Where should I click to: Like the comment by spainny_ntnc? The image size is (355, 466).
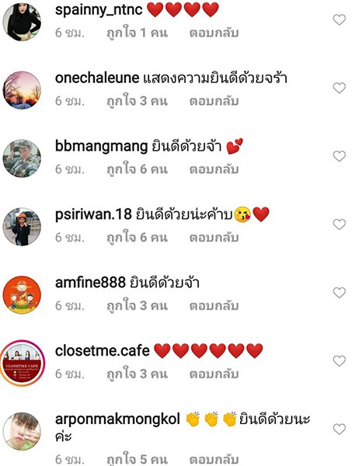coord(339,20)
